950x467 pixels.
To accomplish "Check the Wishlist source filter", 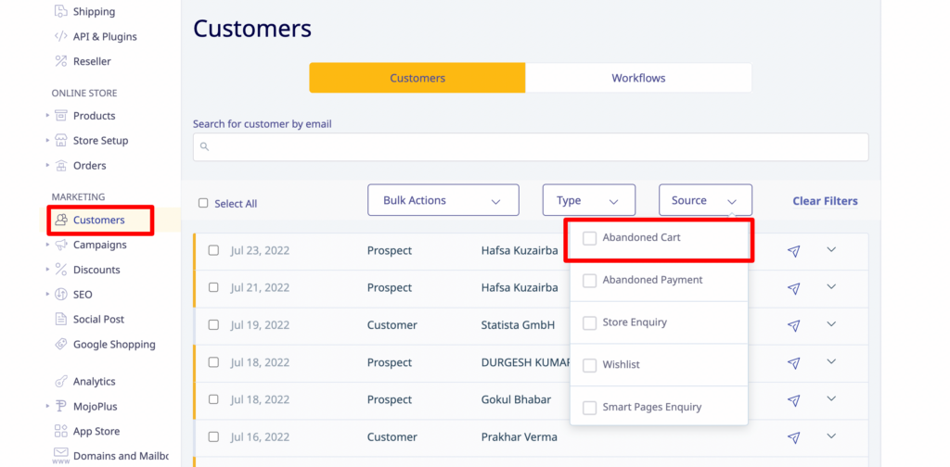I will pyautogui.click(x=589, y=365).
